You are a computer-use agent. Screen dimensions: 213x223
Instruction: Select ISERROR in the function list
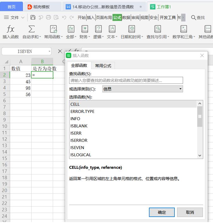pyautogui.click(x=133, y=140)
